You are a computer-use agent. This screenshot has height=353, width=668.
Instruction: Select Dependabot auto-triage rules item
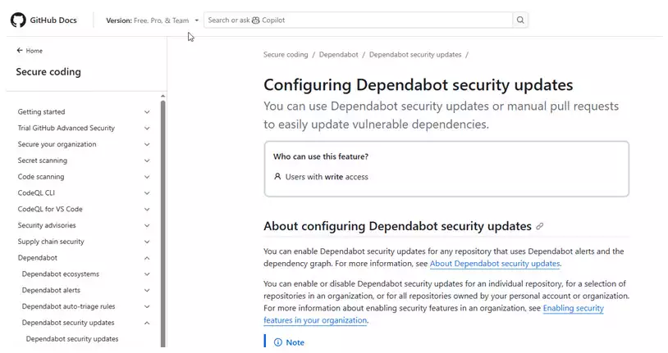pyautogui.click(x=68, y=306)
